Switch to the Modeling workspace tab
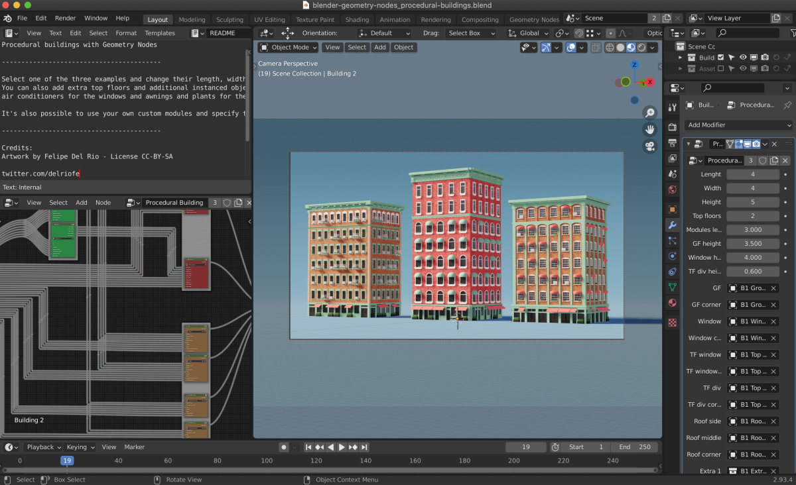Image resolution: width=796 pixels, height=485 pixels. click(x=192, y=20)
